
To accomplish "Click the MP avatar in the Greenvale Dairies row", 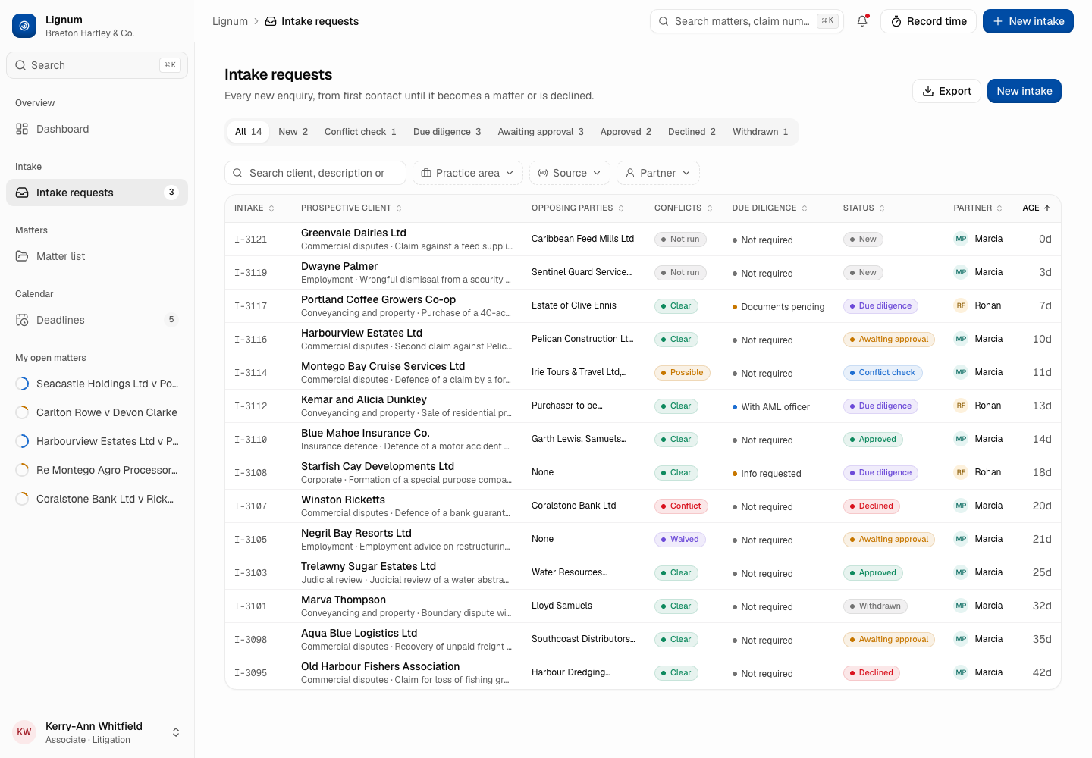I will [961, 239].
